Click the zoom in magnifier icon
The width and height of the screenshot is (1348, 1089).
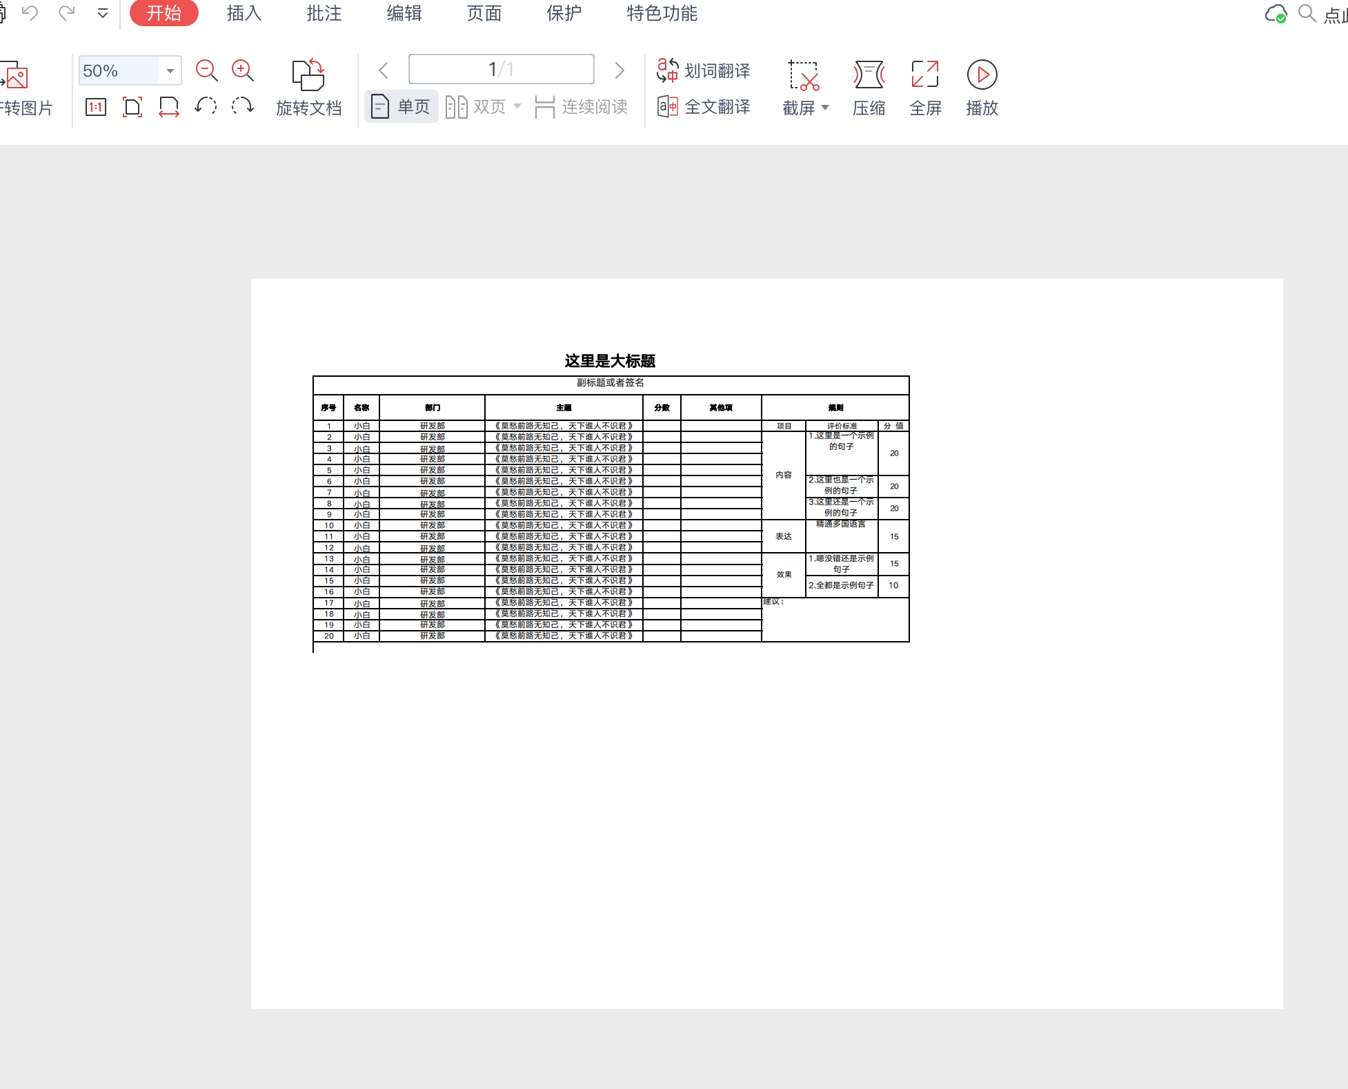[242, 70]
